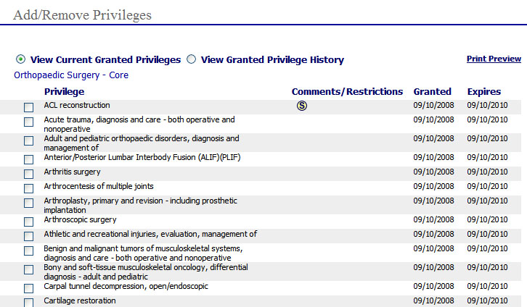527x307 pixels.
Task: Check the Carpal tunnel decompression checkbox
Action: pyautogui.click(x=28, y=288)
